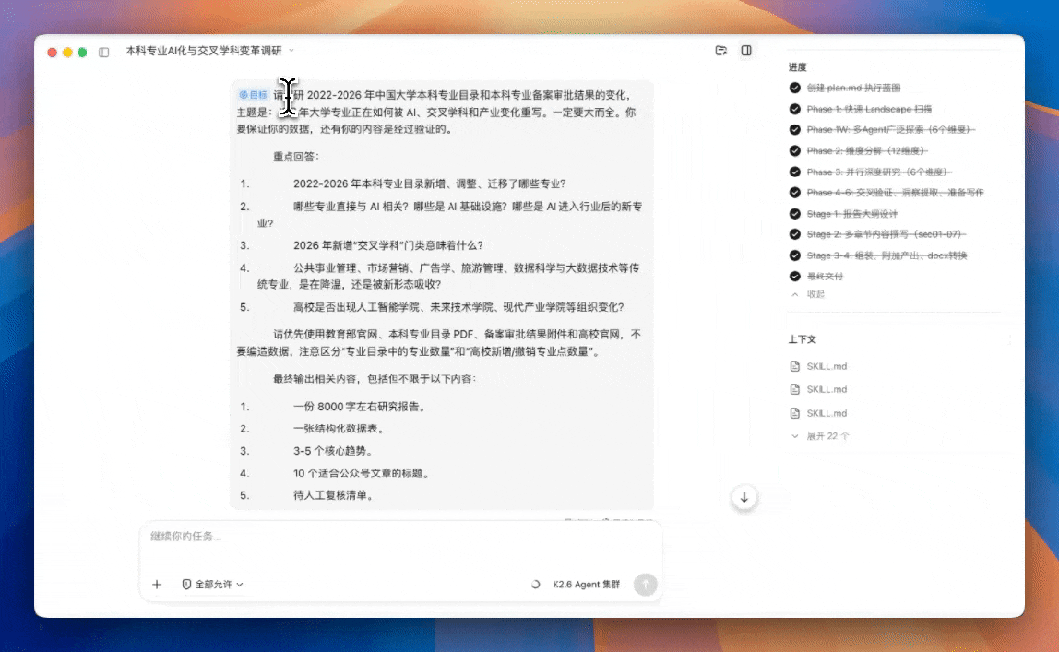Toggle check mark for Phase 1W 多Agent广泛探索
This screenshot has height=652, width=1059.
click(x=795, y=129)
